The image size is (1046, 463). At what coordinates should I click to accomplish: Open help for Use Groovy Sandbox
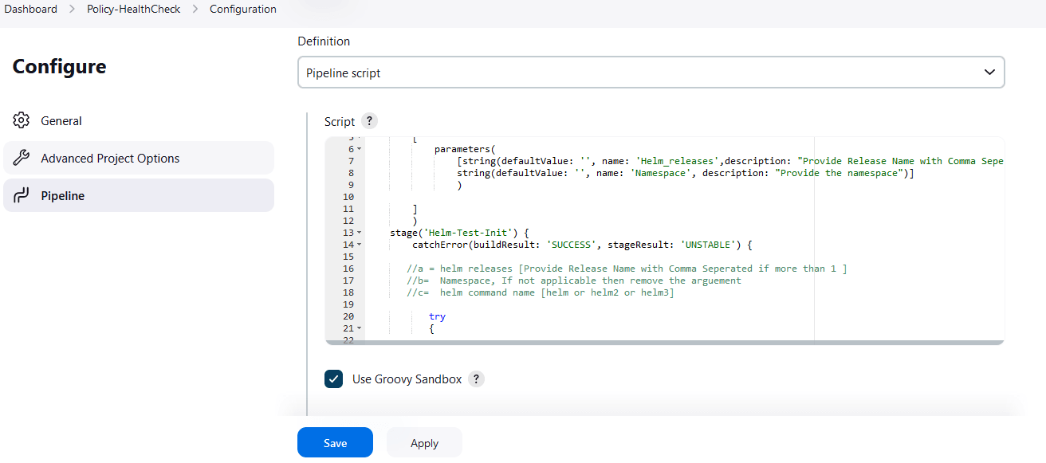476,379
